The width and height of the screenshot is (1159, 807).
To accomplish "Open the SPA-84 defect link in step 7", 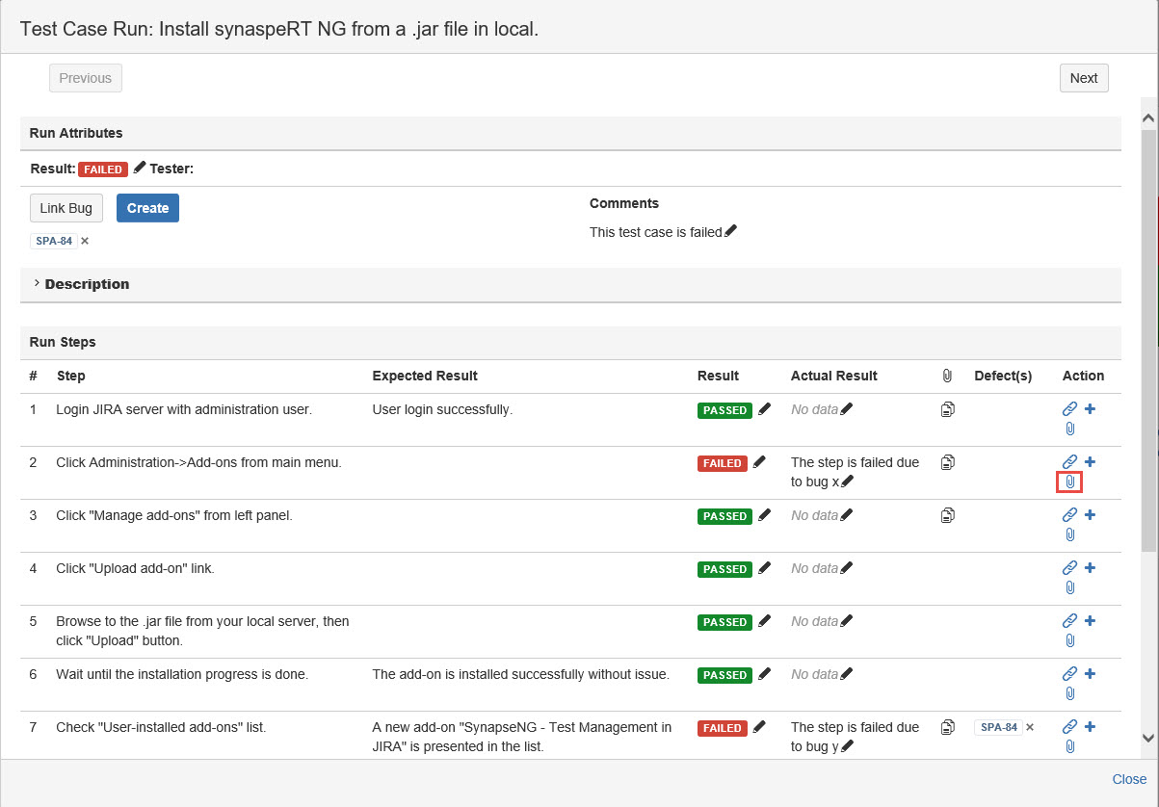I will click(x=998, y=728).
